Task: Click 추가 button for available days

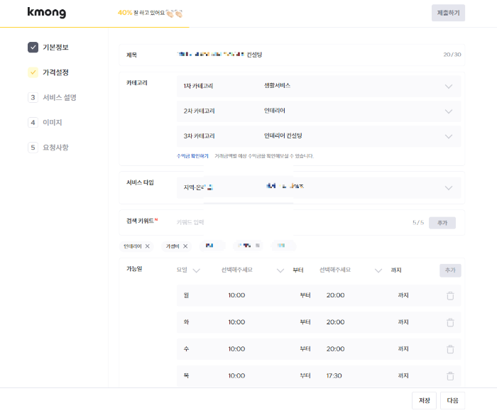Action: pyautogui.click(x=450, y=270)
